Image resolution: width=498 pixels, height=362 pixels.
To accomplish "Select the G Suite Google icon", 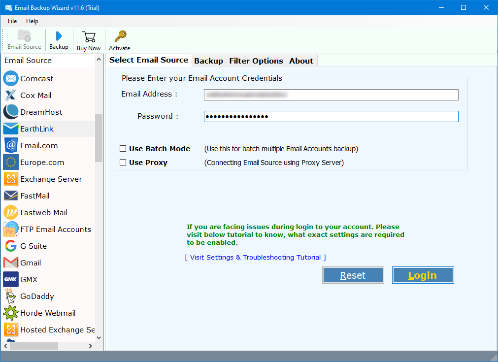I will pyautogui.click(x=11, y=246).
